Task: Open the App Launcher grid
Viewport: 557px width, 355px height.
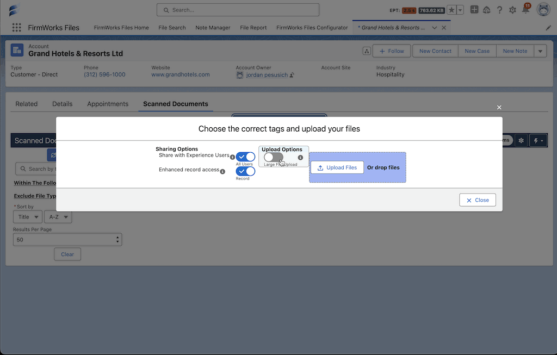Action: (16, 28)
